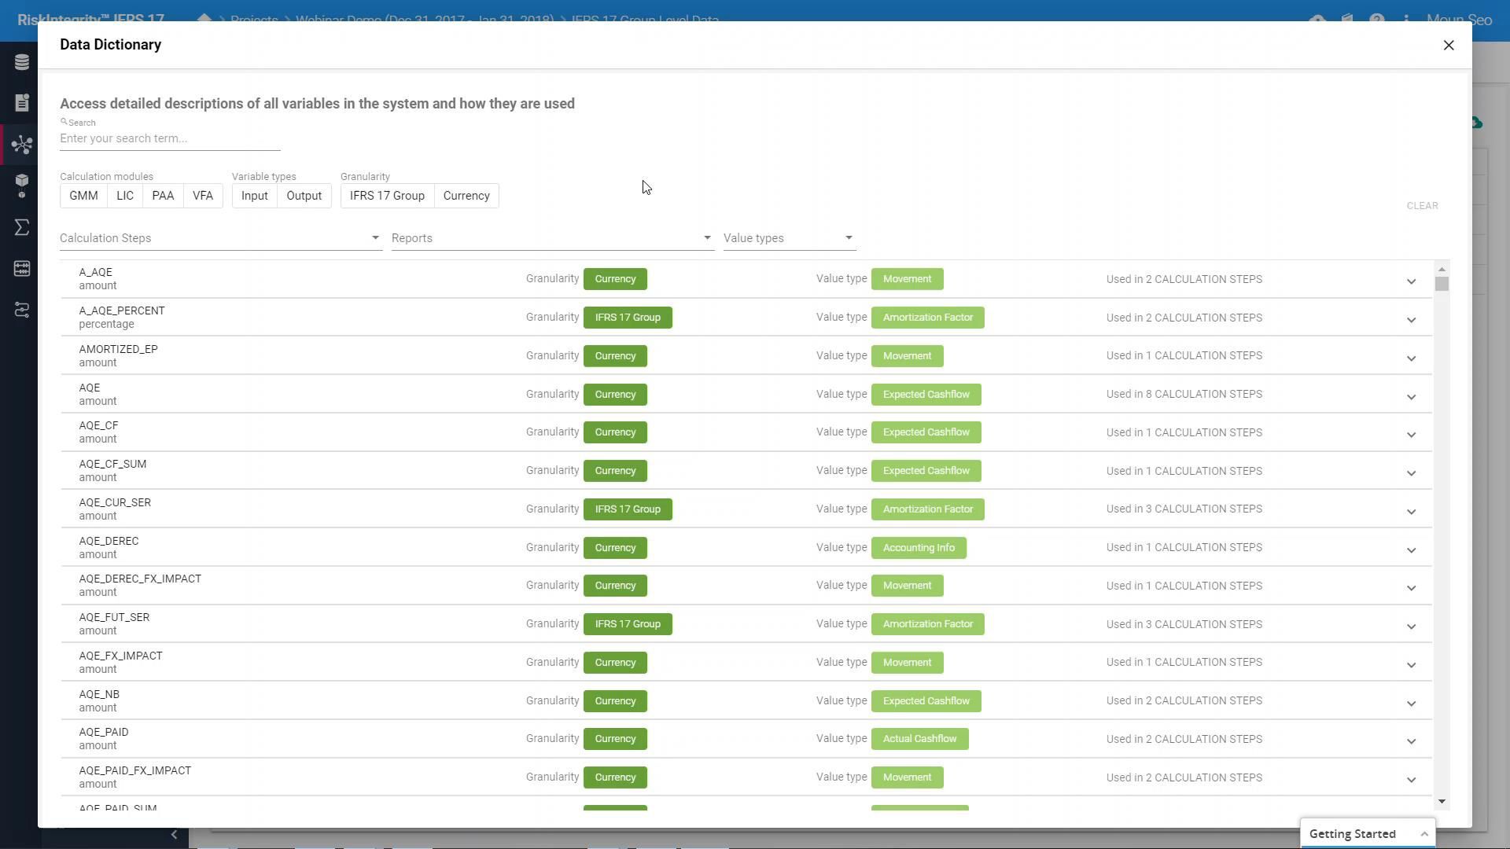Click the sigma calculation sidebar icon
1510x849 pixels.
(21, 227)
